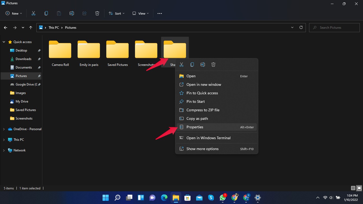Click the Search Pictures field
Image resolution: width=363 pixels, height=204 pixels.
pyautogui.click(x=334, y=28)
